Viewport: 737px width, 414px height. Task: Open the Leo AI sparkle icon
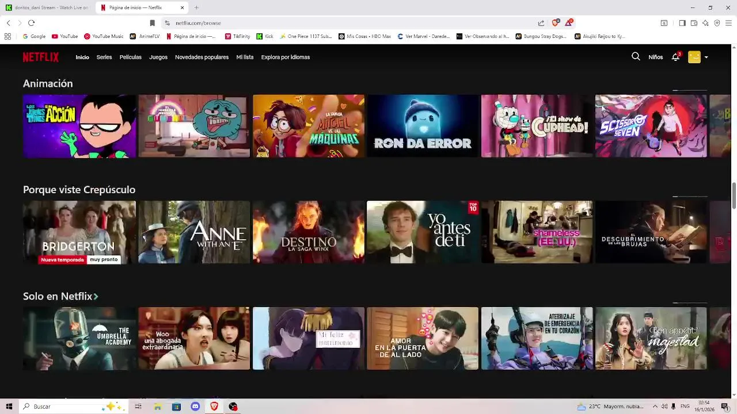(705, 23)
